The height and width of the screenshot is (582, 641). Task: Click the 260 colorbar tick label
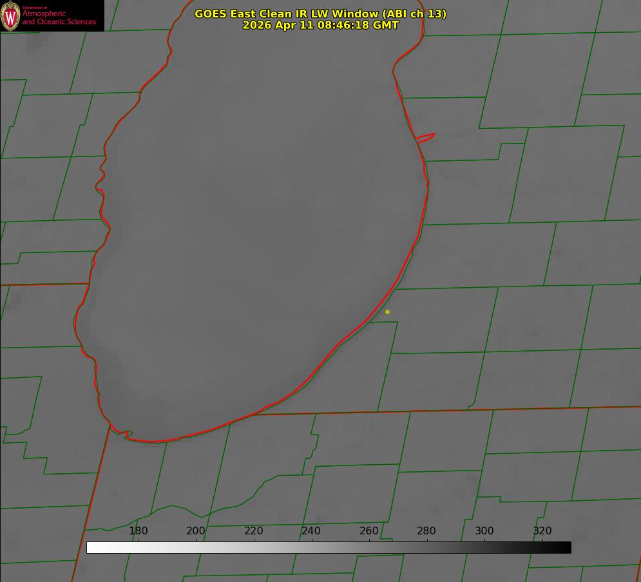coord(368,530)
